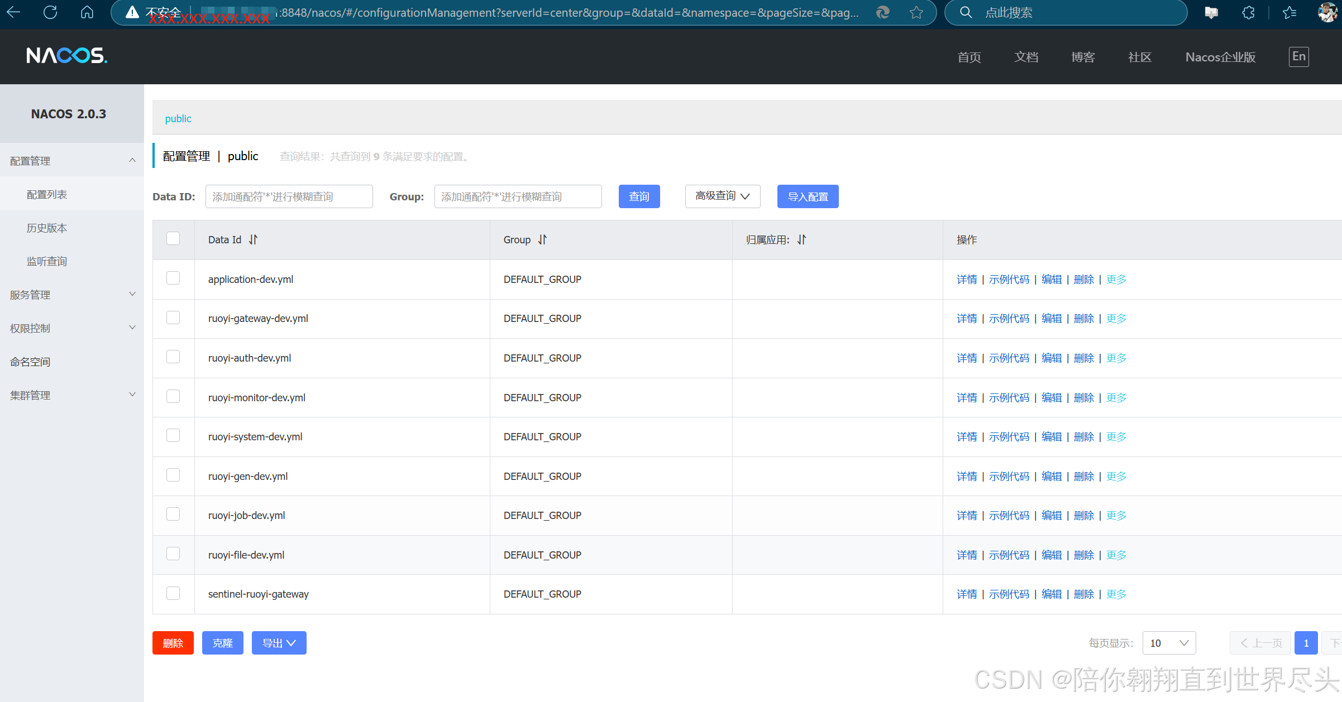Viewport: 1342px width, 702px height.
Task: Go to 命名空间 menu item
Action: pos(30,362)
